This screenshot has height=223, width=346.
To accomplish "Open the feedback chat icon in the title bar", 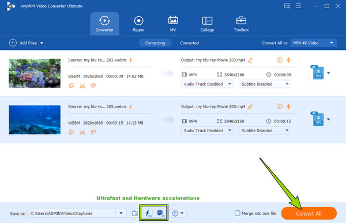I will (287, 6).
